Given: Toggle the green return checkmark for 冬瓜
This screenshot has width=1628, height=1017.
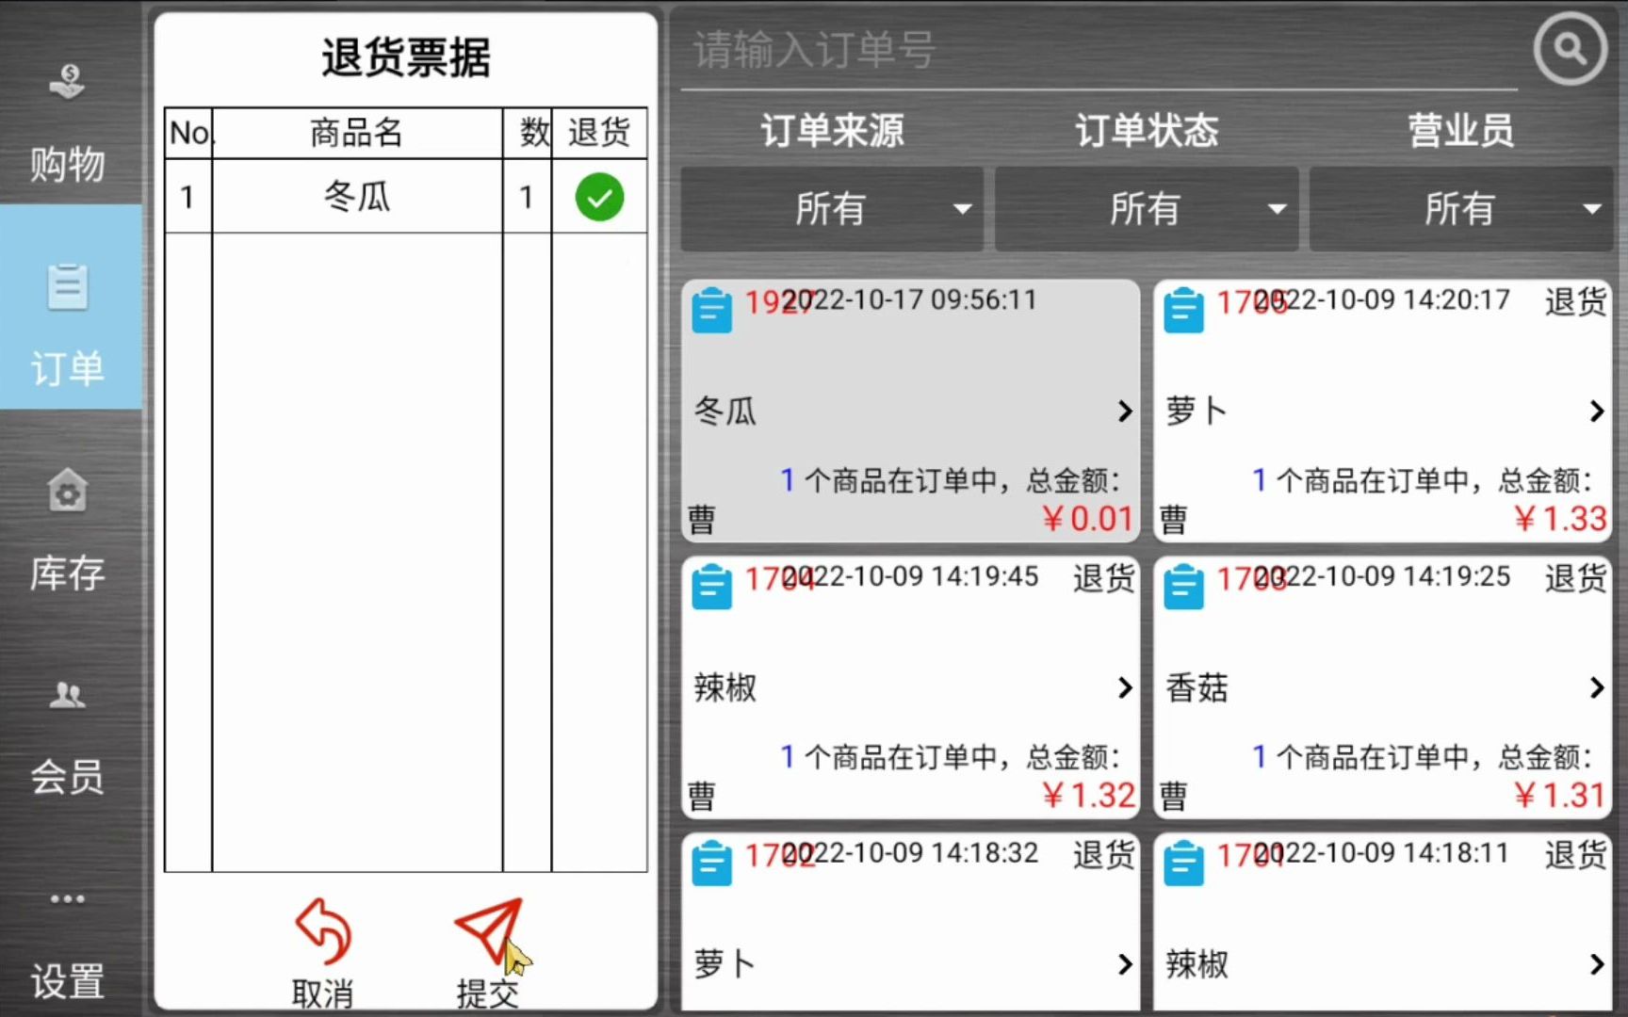Looking at the screenshot, I should (x=599, y=198).
